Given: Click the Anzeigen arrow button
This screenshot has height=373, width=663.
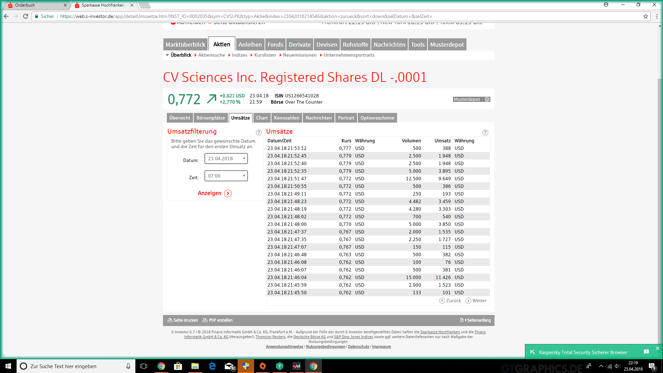Looking at the screenshot, I should (228, 193).
